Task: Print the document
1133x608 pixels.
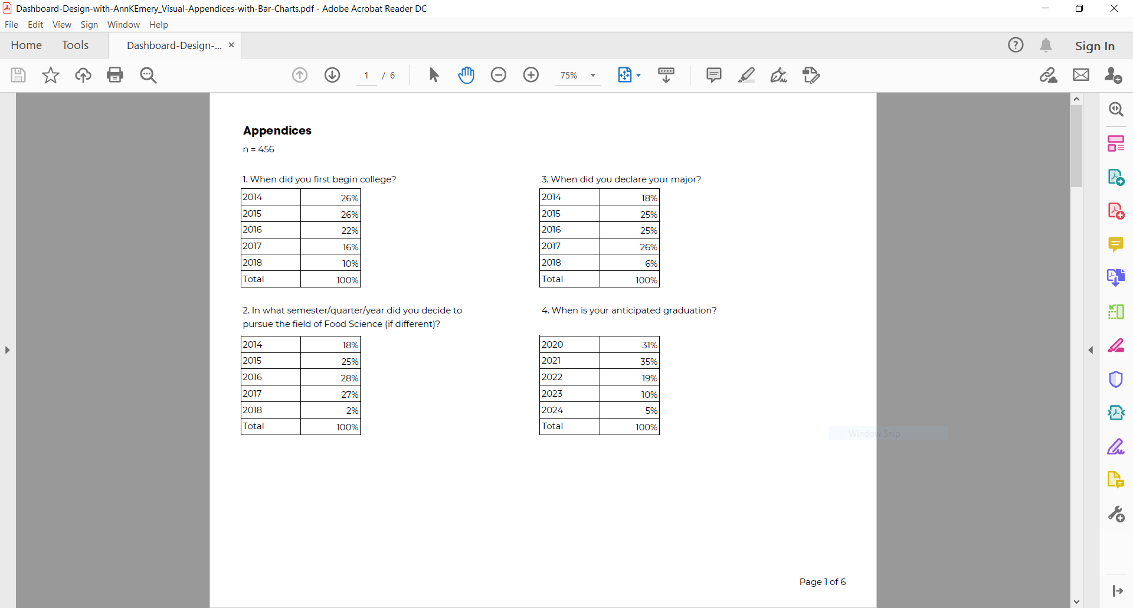Action: 115,75
